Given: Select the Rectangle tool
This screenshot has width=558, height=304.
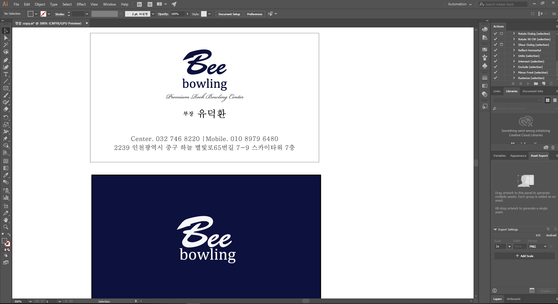Looking at the screenshot, I should (6, 88).
